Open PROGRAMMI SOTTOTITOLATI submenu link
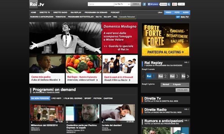The width and height of the screenshot is (224, 134). tap(81, 17)
